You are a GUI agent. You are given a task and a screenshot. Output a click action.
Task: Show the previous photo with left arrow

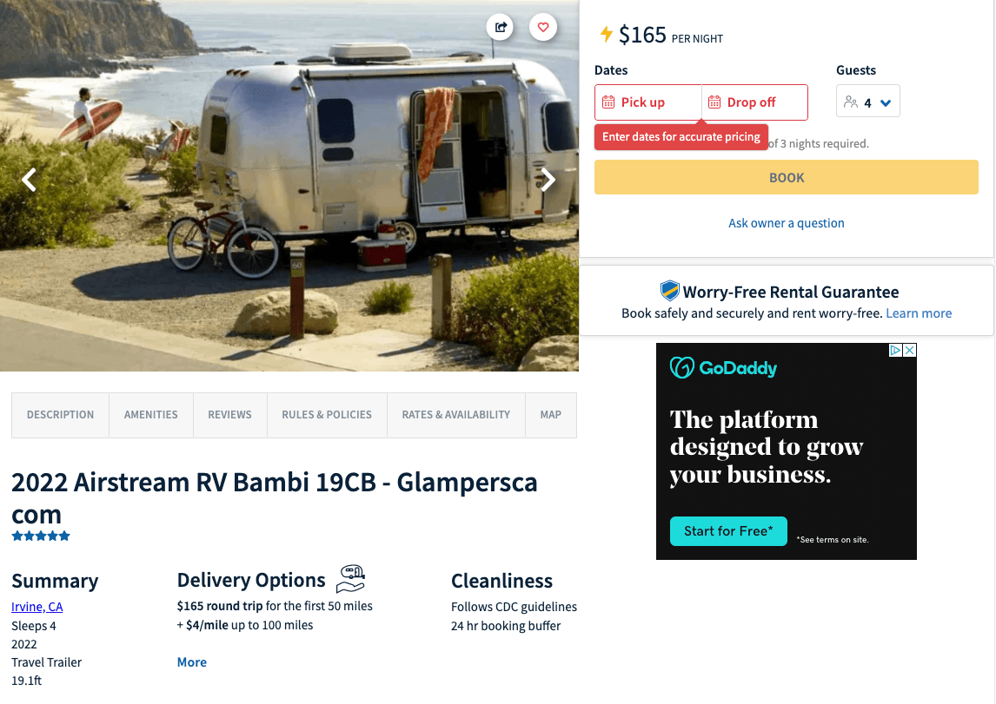(x=30, y=180)
